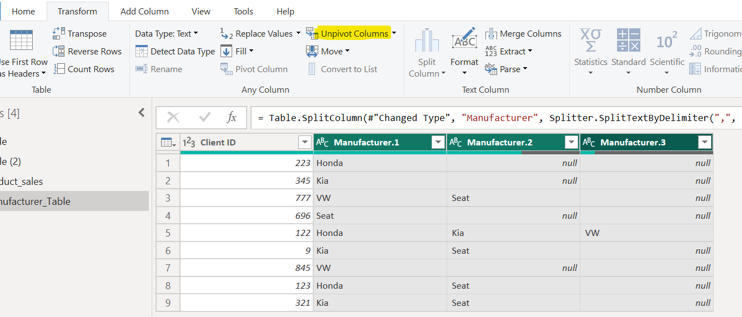This screenshot has height=317, width=742.
Task: Expand the Parse dropdown arrow
Action: 525,69
